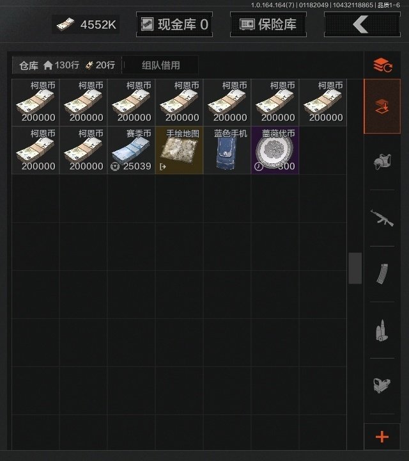Click the back arrow button
The width and height of the screenshot is (409, 461).
[x=362, y=24]
